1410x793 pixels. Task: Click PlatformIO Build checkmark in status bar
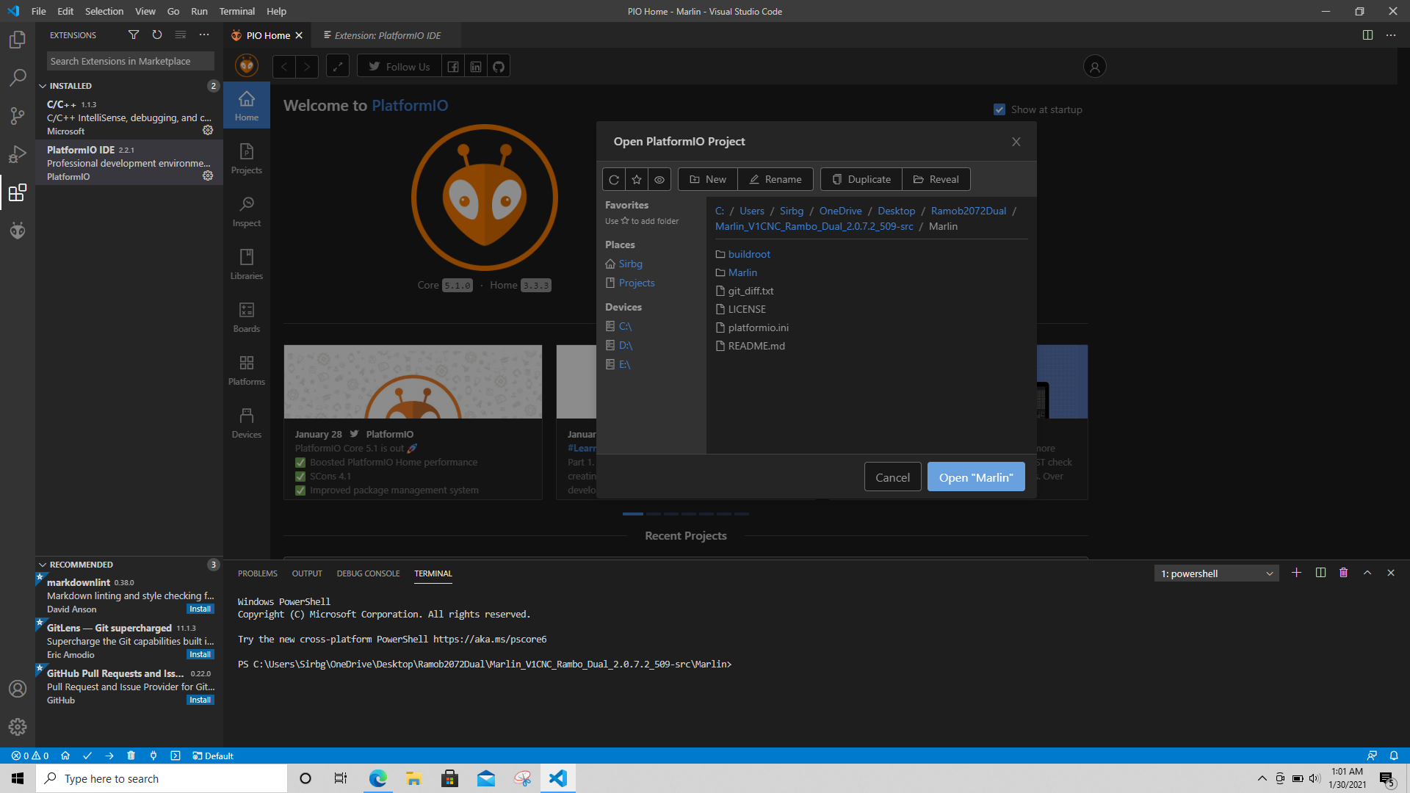coord(87,756)
